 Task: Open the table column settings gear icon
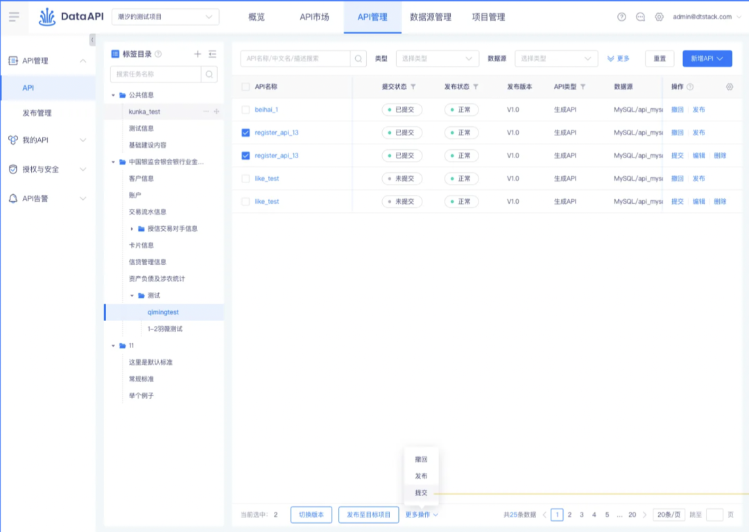(730, 87)
